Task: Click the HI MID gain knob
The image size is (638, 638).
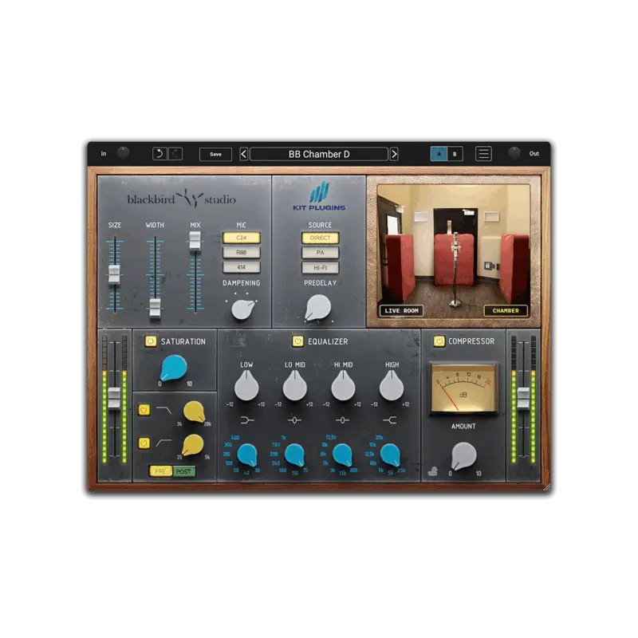Action: (x=343, y=386)
